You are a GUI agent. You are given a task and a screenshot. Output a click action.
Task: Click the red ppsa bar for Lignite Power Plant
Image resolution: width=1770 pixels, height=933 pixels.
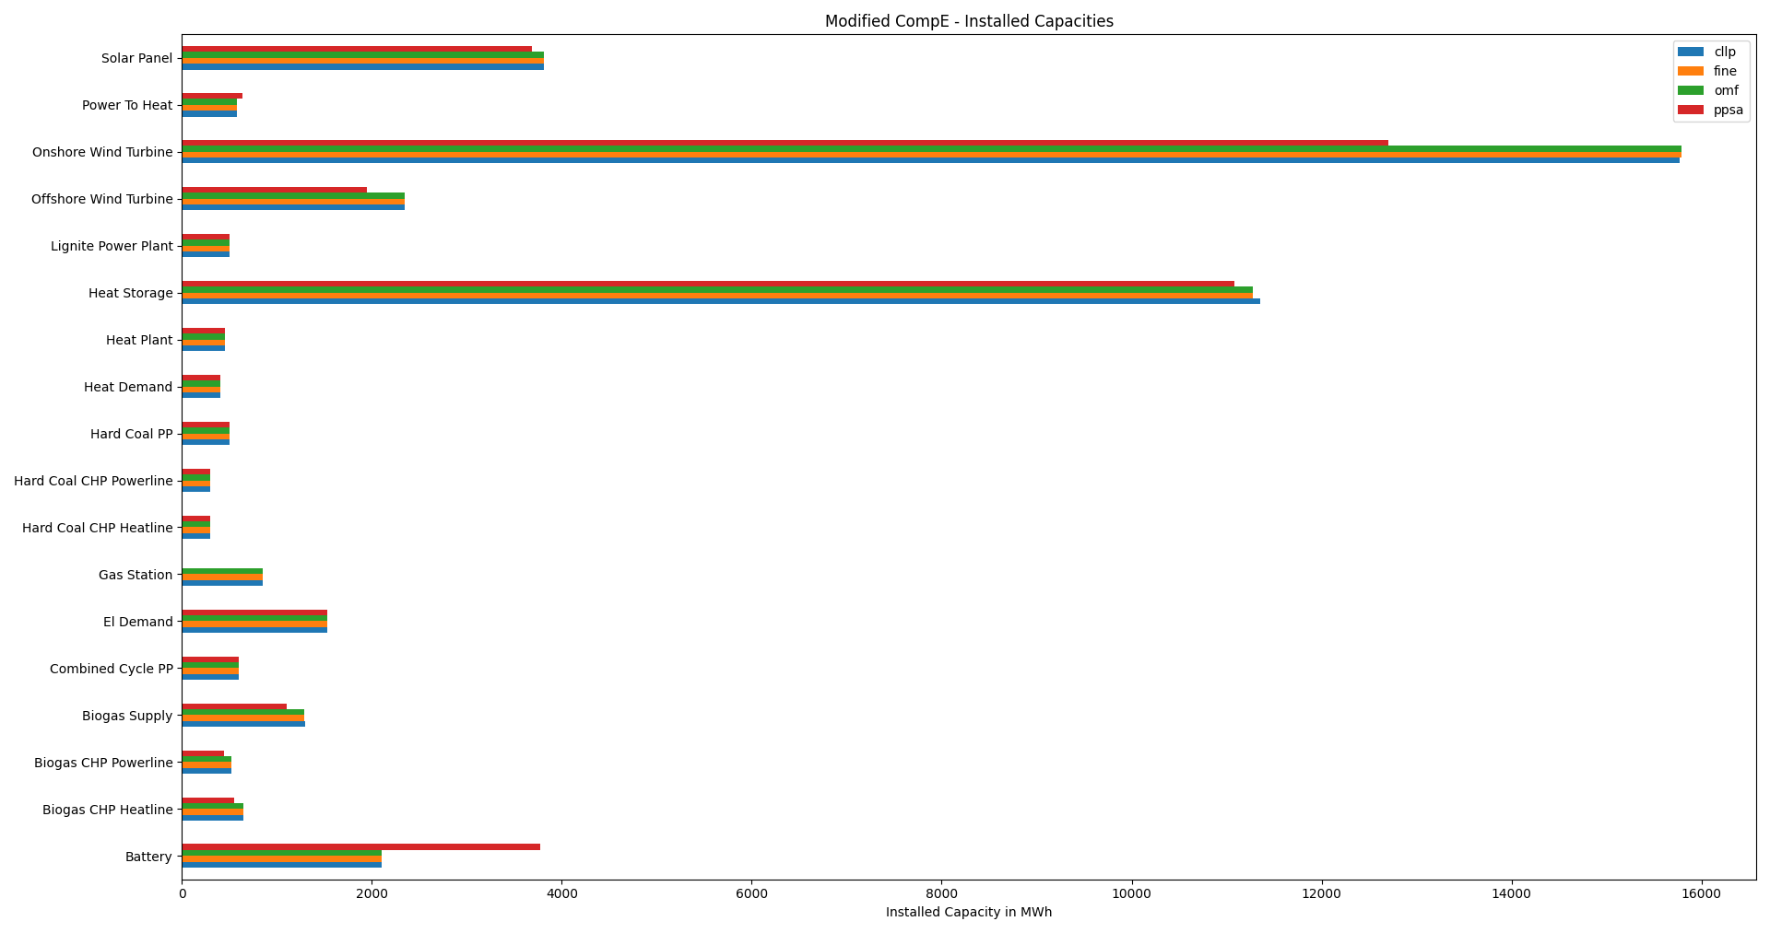pos(206,237)
